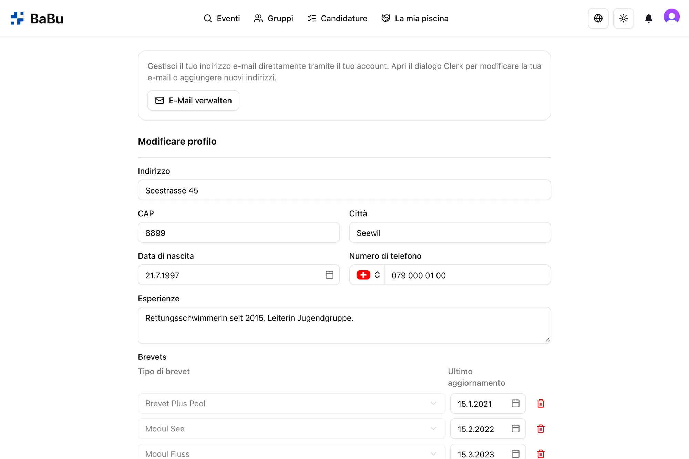Open calendar for 15.2.2022 date
The width and height of the screenshot is (689, 459).
(515, 429)
